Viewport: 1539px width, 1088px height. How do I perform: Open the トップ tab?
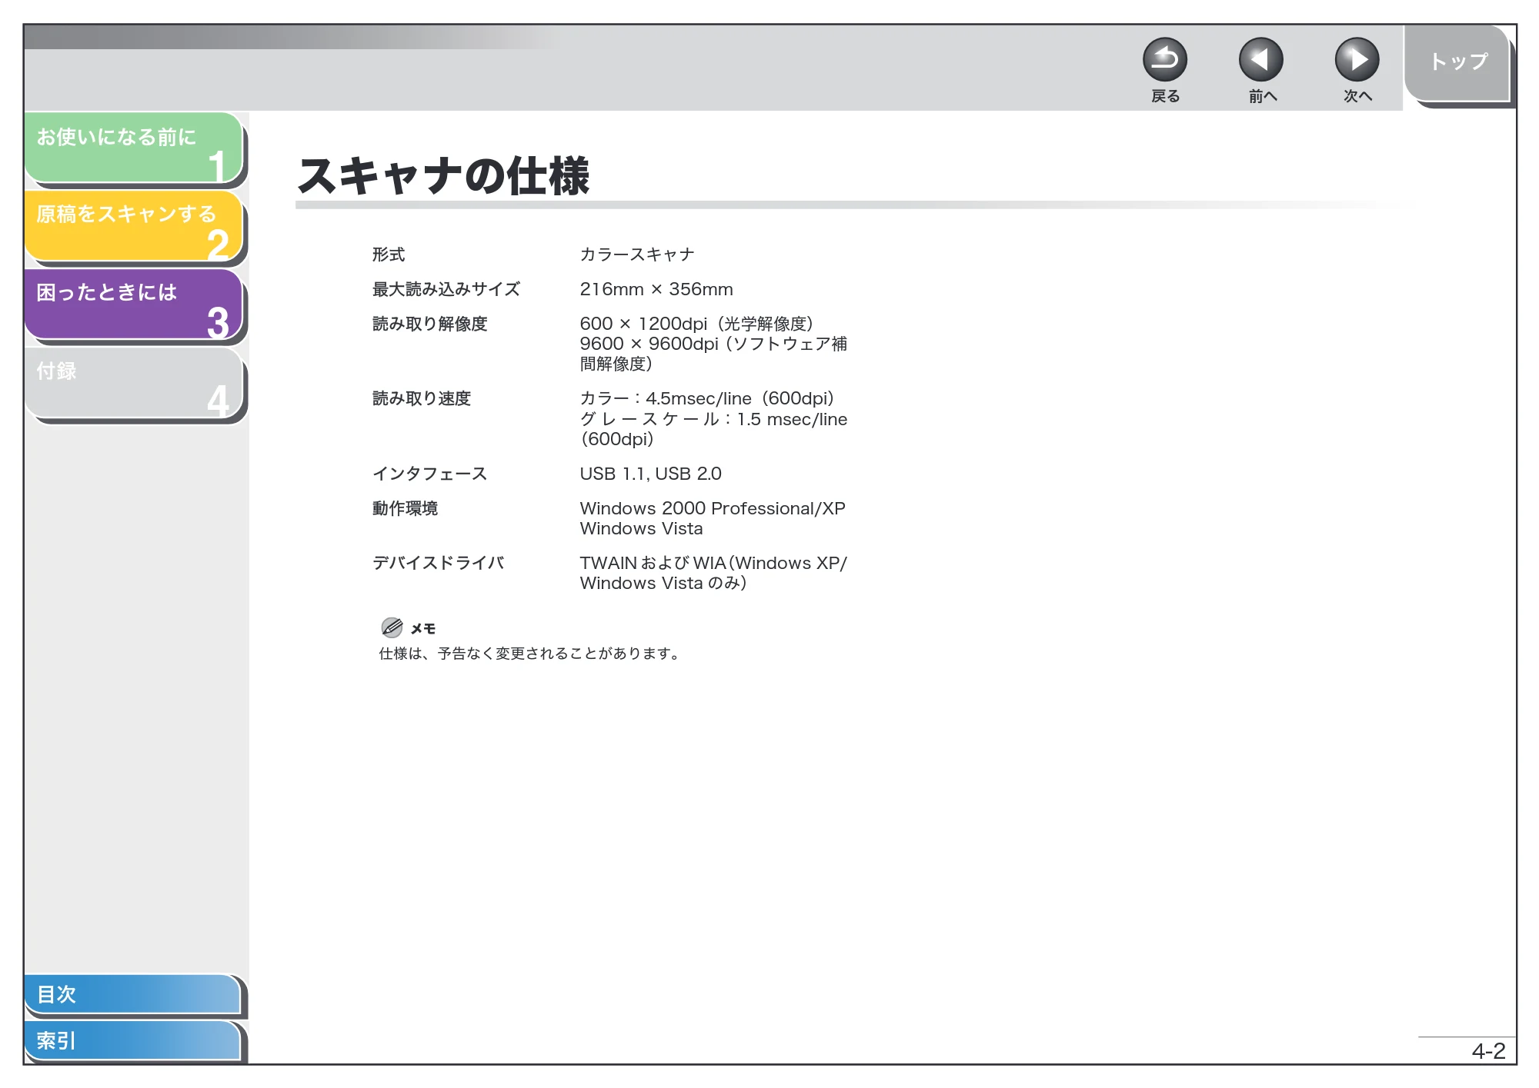[1457, 63]
